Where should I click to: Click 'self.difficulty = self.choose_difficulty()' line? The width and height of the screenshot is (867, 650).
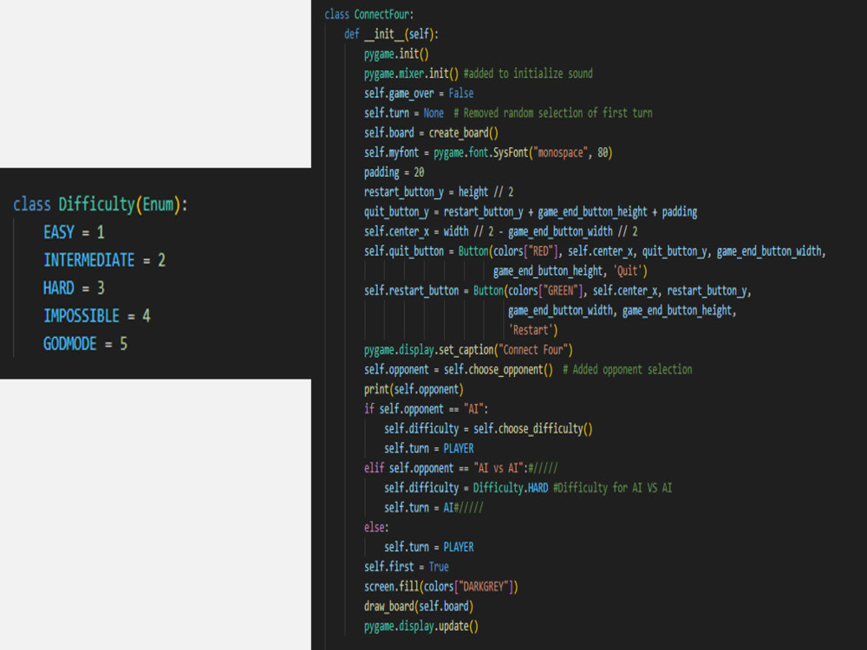click(488, 429)
